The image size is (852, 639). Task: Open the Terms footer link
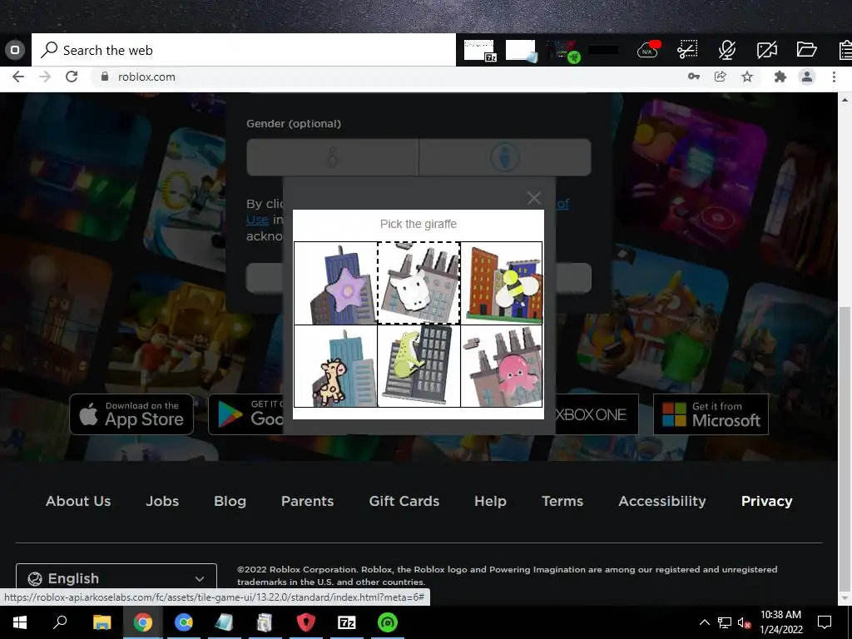pos(562,501)
